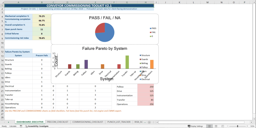This screenshot has height=128, width=256.
Task: Open the PUNCH_LIST_TRACKER sheet tab
Action: coord(119,122)
